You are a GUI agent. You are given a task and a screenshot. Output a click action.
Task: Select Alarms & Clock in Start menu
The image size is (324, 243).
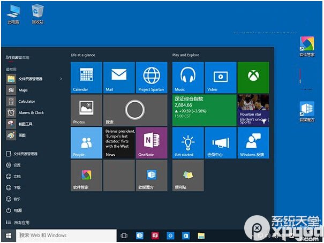pyautogui.click(x=31, y=112)
